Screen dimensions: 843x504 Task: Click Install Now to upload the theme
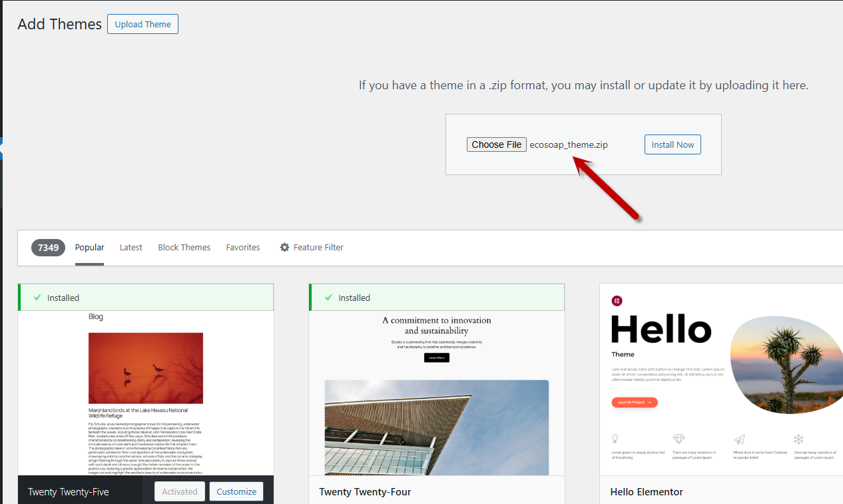[673, 144]
